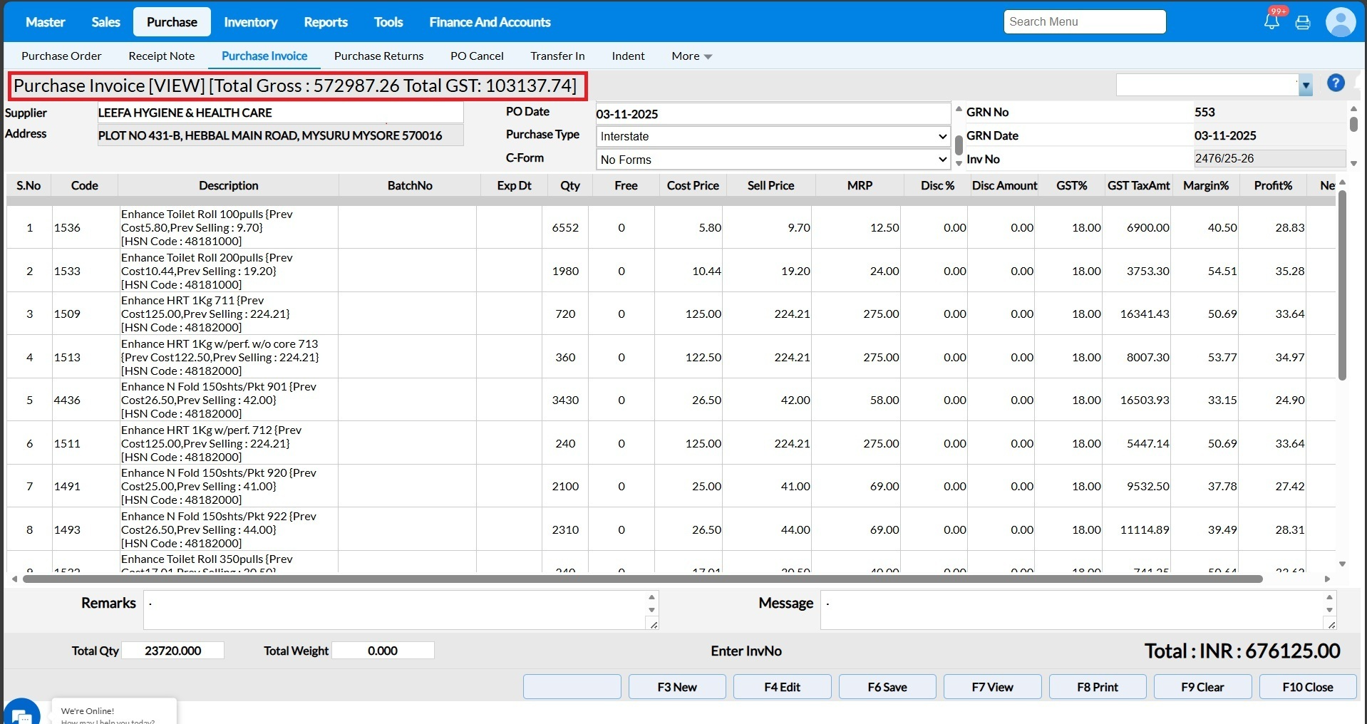Screen dimensions: 1367x724
Task: Switch to the Receipt Note tab
Action: click(161, 56)
